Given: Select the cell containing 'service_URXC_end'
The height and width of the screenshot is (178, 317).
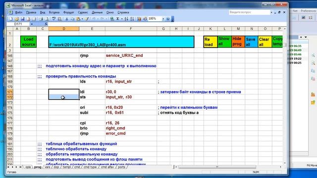Looking at the screenshot, I should coord(131,55).
